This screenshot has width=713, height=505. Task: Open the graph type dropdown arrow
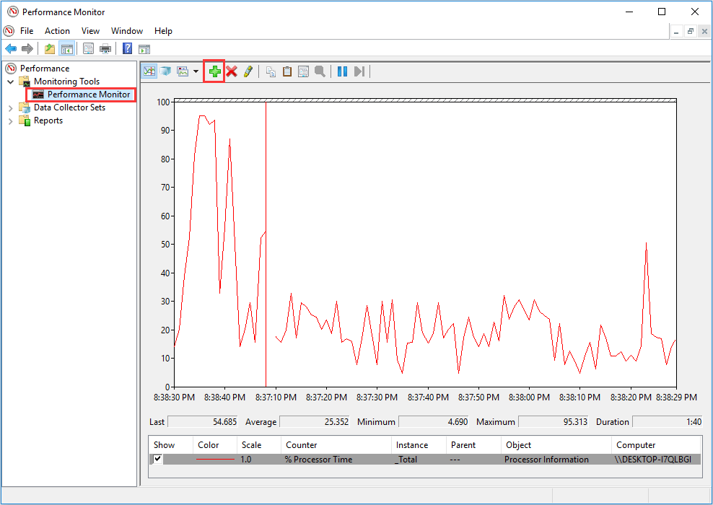(196, 71)
